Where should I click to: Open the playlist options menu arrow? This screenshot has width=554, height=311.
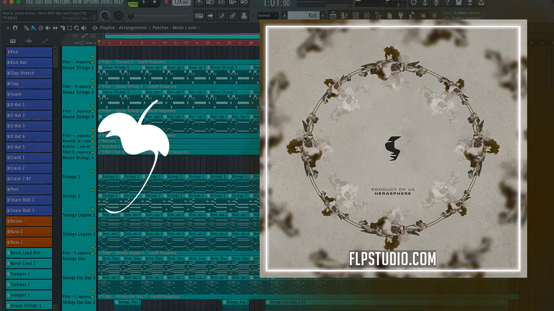point(8,28)
